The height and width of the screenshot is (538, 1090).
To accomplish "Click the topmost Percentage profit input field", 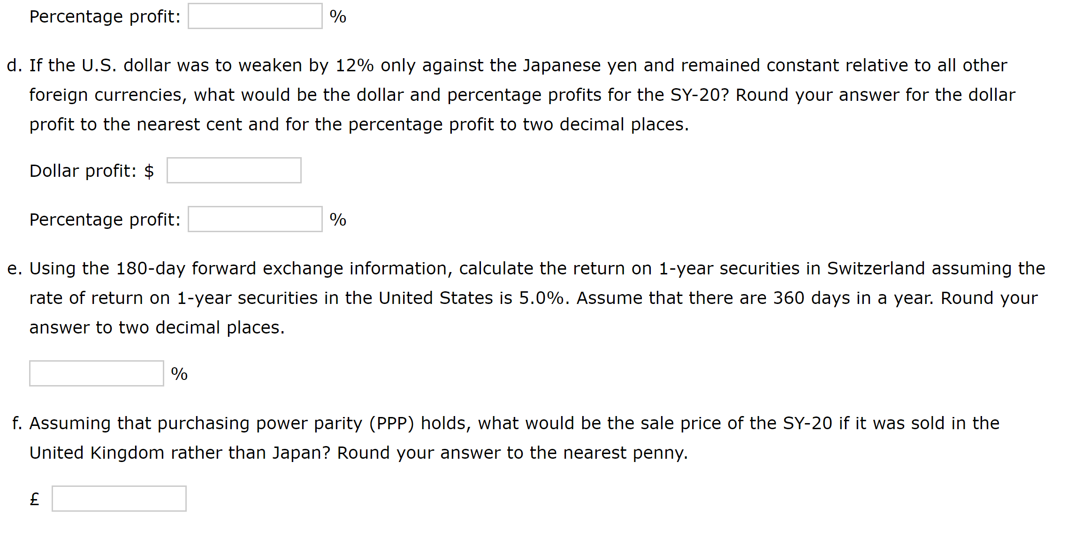I will click(x=255, y=15).
